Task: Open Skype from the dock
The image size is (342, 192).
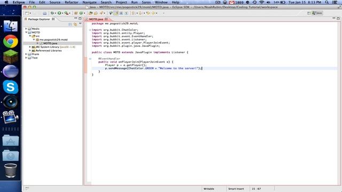Action: 11,87
